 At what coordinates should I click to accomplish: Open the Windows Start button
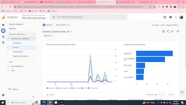coord(3,103)
